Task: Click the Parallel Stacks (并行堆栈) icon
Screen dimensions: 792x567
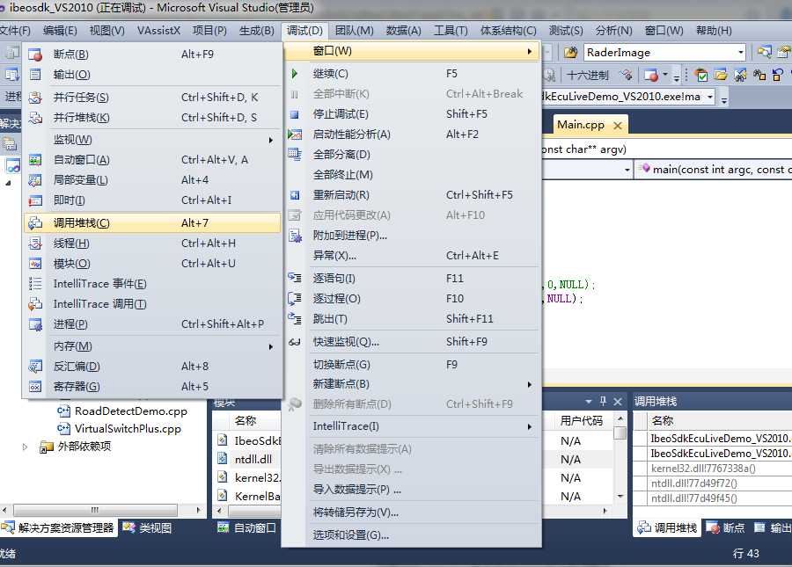Action: click(x=35, y=118)
